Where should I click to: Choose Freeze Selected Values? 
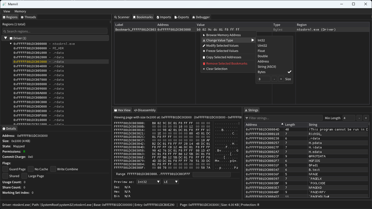228,51
